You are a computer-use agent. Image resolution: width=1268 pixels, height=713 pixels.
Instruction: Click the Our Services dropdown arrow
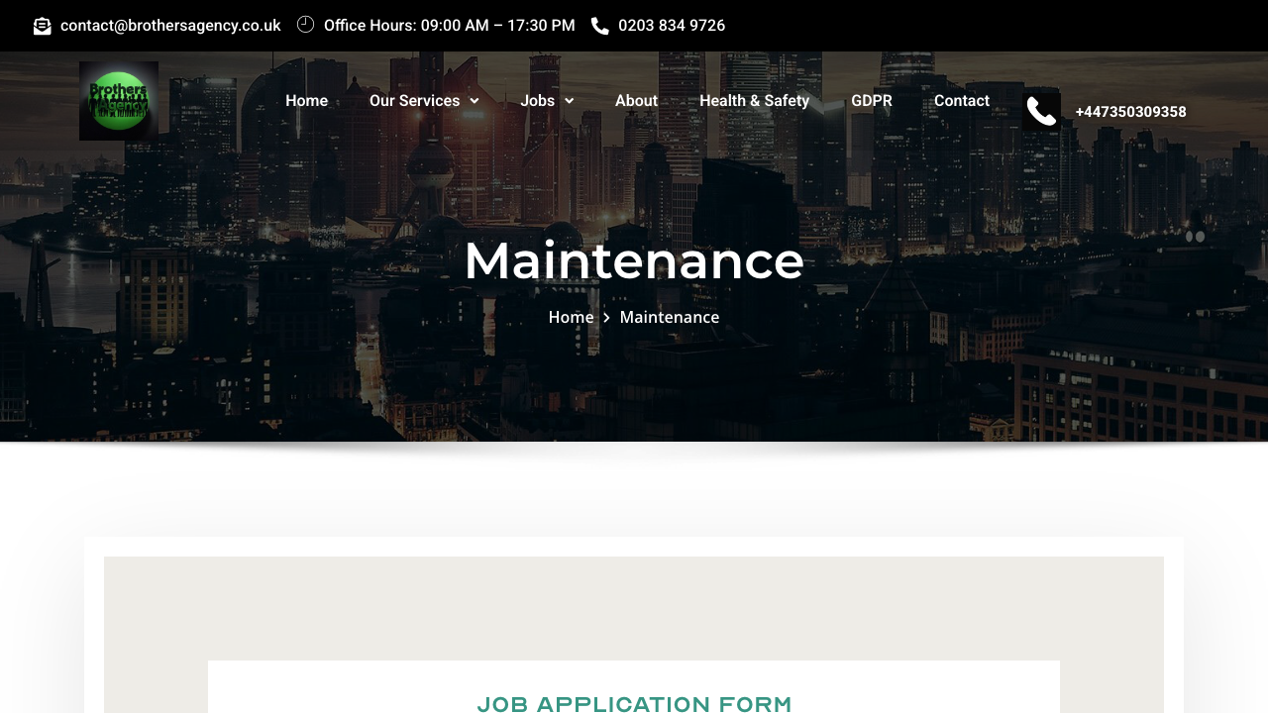point(475,100)
